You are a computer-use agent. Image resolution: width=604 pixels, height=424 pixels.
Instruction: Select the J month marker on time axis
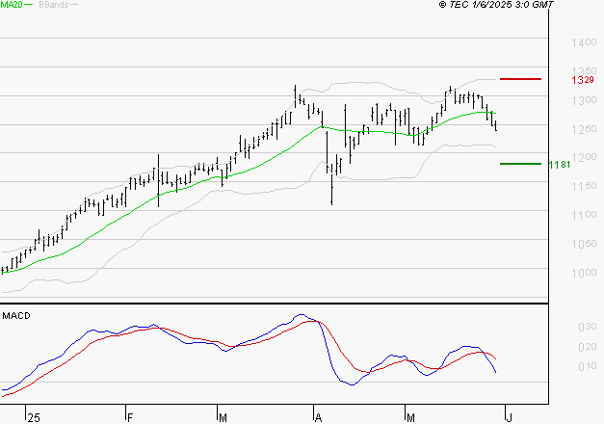[510, 417]
